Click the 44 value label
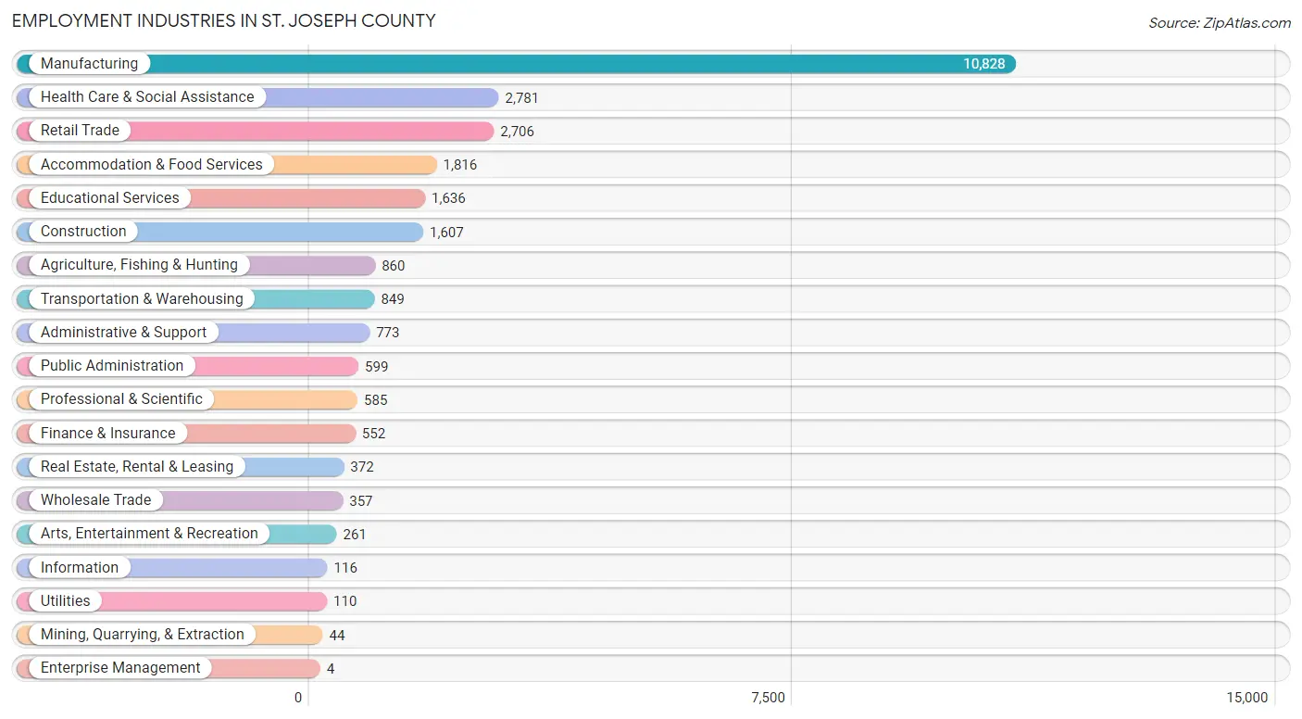 pyautogui.click(x=337, y=636)
